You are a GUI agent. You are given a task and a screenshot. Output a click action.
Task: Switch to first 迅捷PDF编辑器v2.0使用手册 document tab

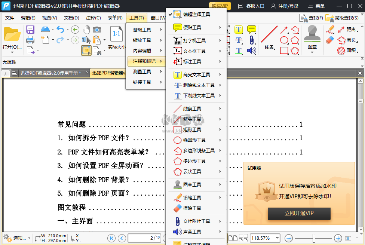(49, 73)
